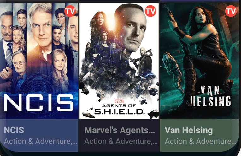Select the NCIS show title text

(x=14, y=130)
